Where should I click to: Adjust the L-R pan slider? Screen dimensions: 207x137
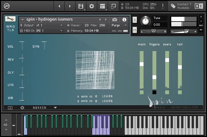(153, 31)
